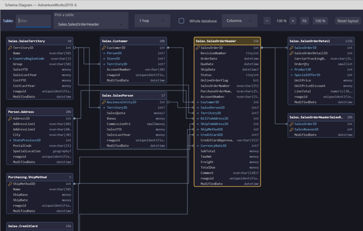Open the Pick a table dropdown
The width and height of the screenshot is (363, 231).
(x=91, y=24)
